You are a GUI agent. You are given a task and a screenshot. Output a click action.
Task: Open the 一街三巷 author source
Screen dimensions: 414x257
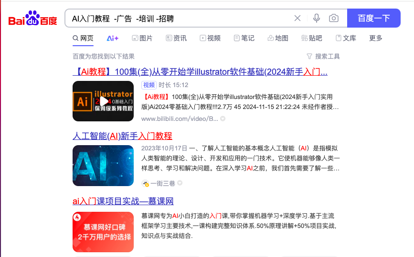[x=163, y=183]
